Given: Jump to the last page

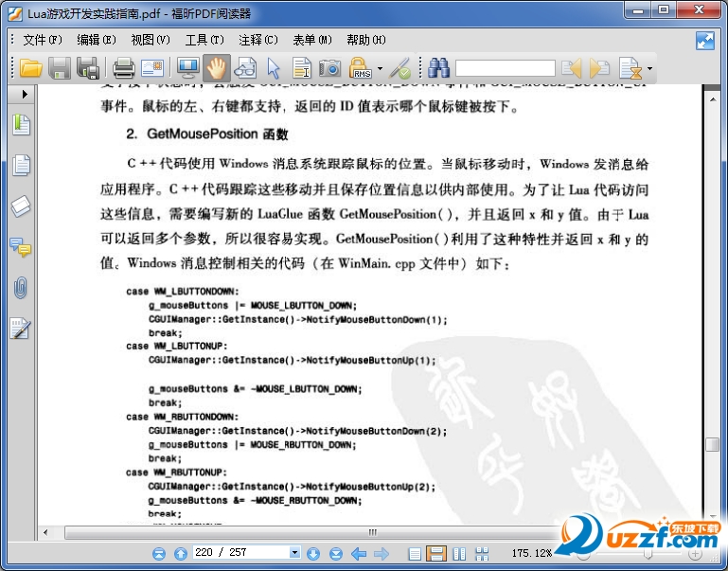Looking at the screenshot, I should pyautogui.click(x=336, y=553).
